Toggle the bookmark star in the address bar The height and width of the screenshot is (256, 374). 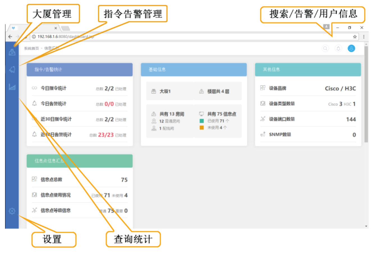coord(354,36)
